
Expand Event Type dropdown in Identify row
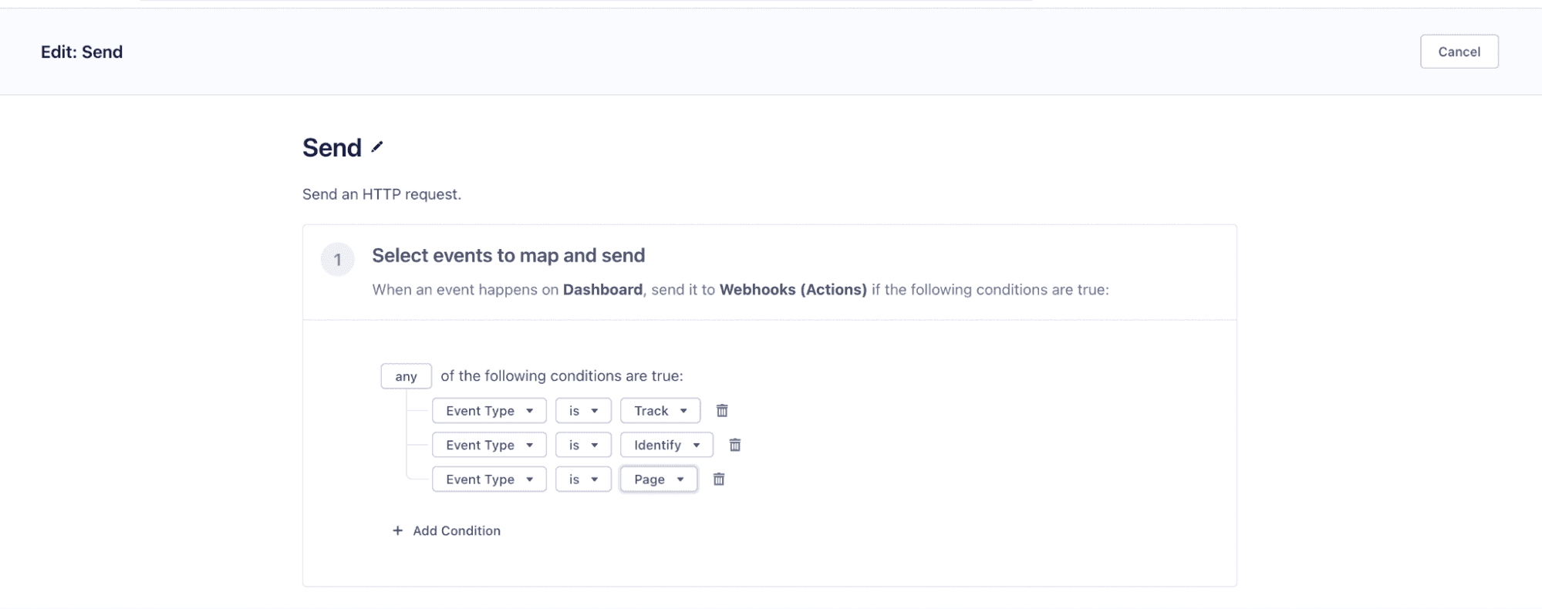489,445
